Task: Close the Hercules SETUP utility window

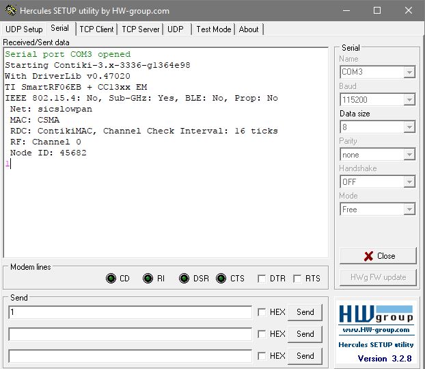Action: coord(409,10)
